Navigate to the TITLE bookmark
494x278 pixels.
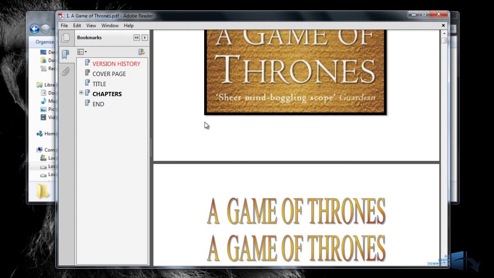click(99, 84)
